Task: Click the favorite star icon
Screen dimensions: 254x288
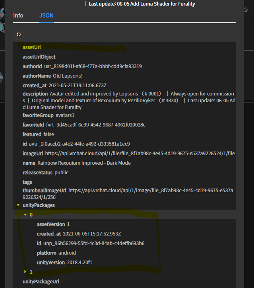Action: click(245, 10)
